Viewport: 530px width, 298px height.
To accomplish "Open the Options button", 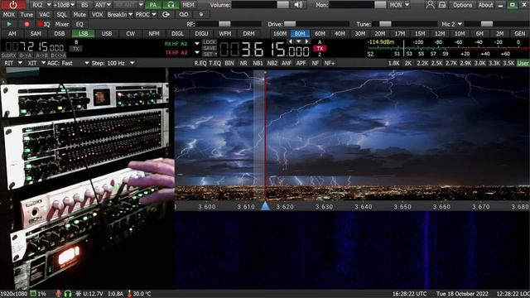I will pyautogui.click(x=462, y=5).
